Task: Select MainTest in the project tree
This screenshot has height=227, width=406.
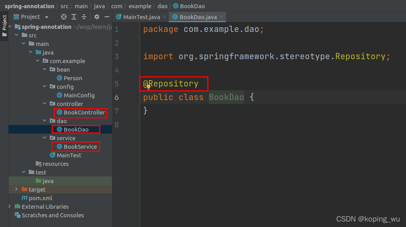Action: pyautogui.click(x=69, y=155)
